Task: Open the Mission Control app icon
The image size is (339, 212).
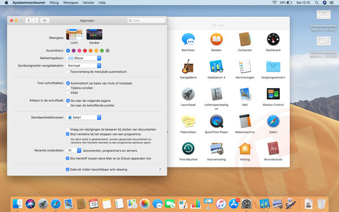Action: (273, 94)
